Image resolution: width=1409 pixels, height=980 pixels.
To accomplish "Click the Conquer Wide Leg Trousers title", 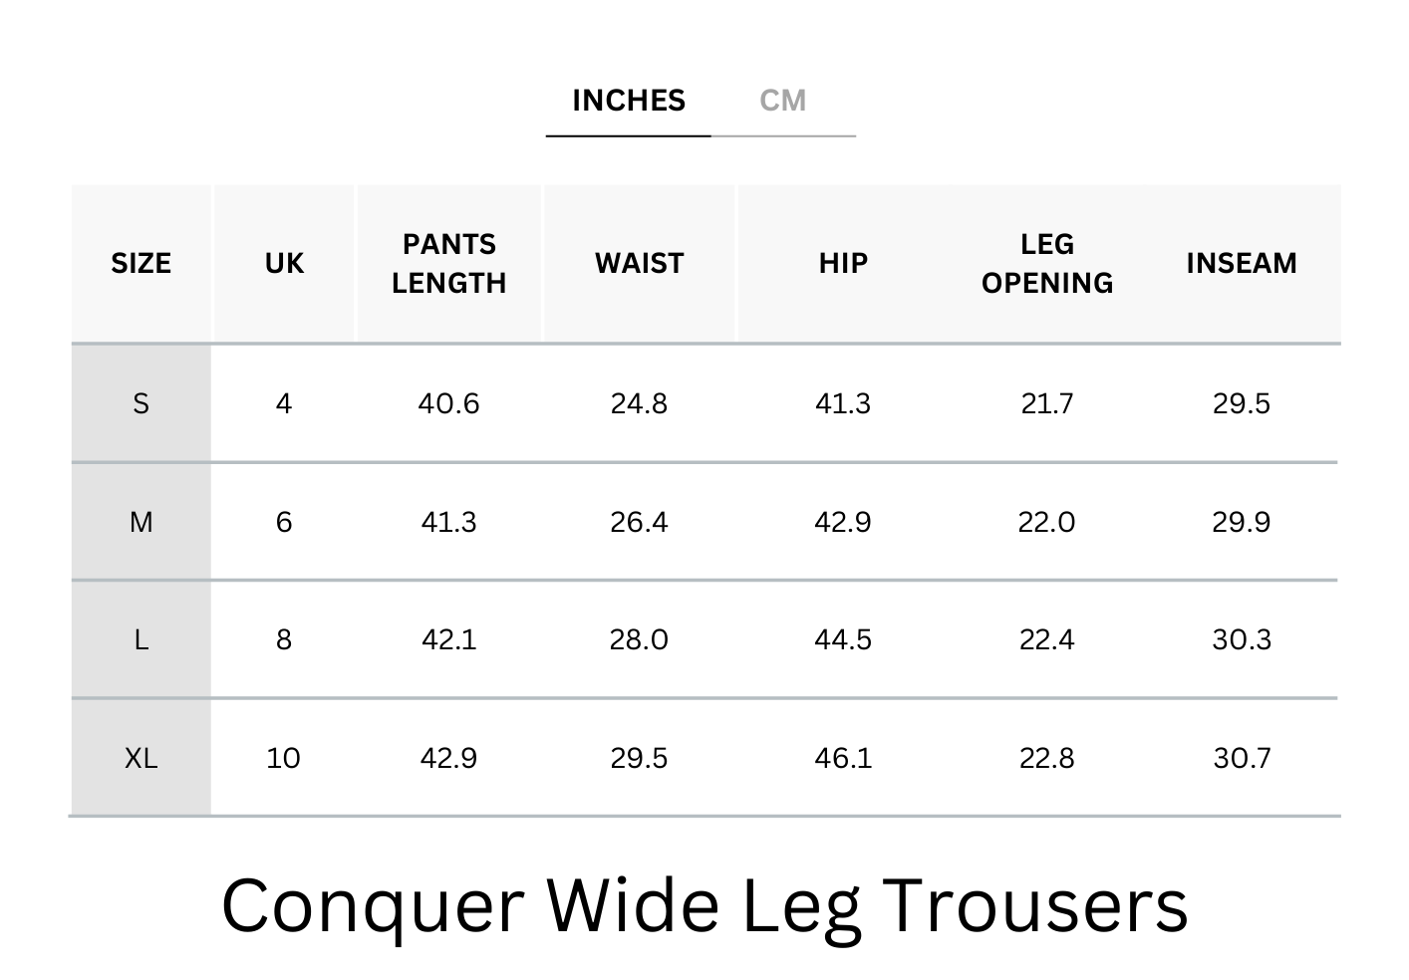I will click(704, 905).
